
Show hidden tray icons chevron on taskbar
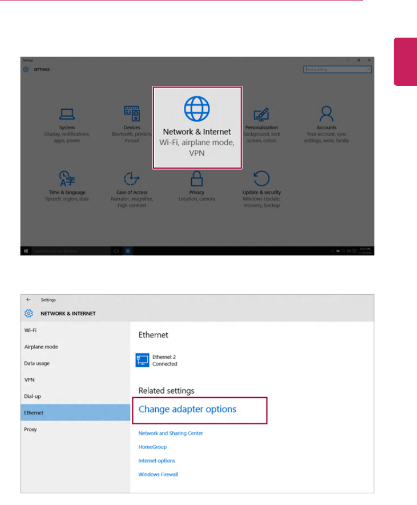[332, 251]
